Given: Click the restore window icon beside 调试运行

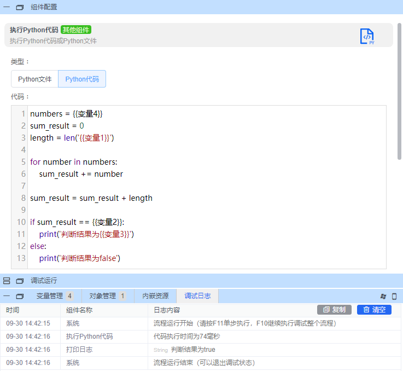Looking at the screenshot, I should (20, 281).
